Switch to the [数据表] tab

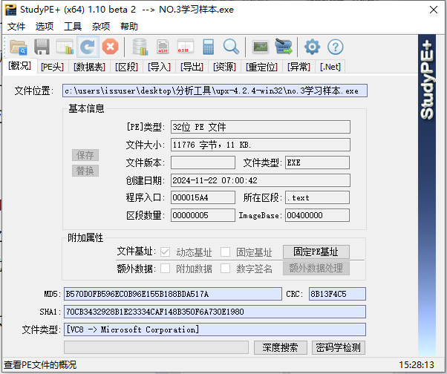point(90,68)
